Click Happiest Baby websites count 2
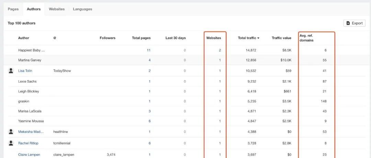The height and width of the screenshot is (158, 371). point(220,50)
